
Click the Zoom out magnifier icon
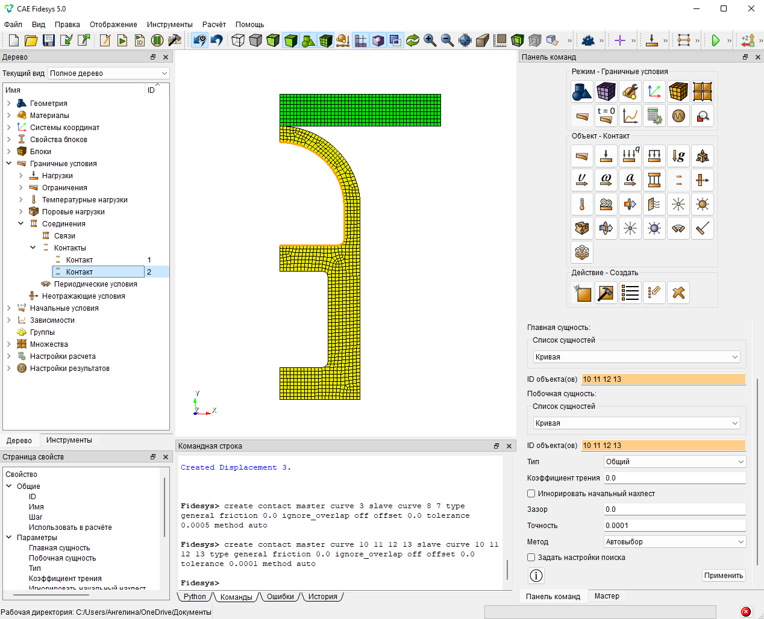point(448,40)
